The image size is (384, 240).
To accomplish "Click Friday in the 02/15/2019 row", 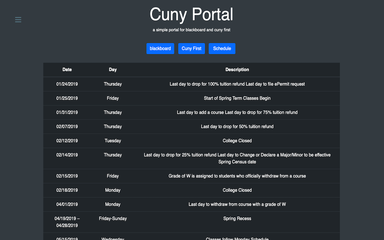I will pyautogui.click(x=113, y=176).
